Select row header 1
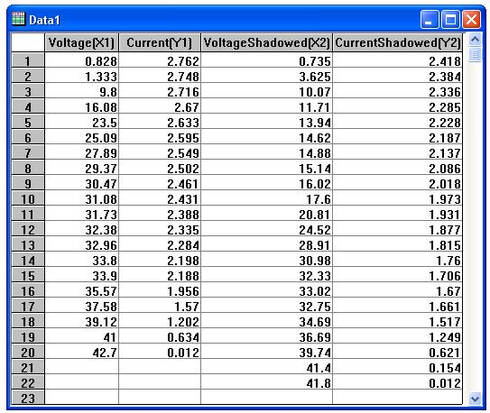 [28, 60]
